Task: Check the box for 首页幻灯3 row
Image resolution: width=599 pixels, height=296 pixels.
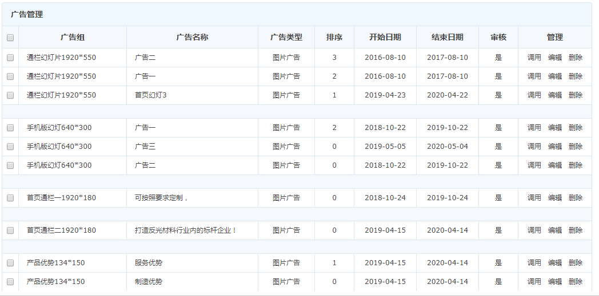Action: pyautogui.click(x=10, y=95)
